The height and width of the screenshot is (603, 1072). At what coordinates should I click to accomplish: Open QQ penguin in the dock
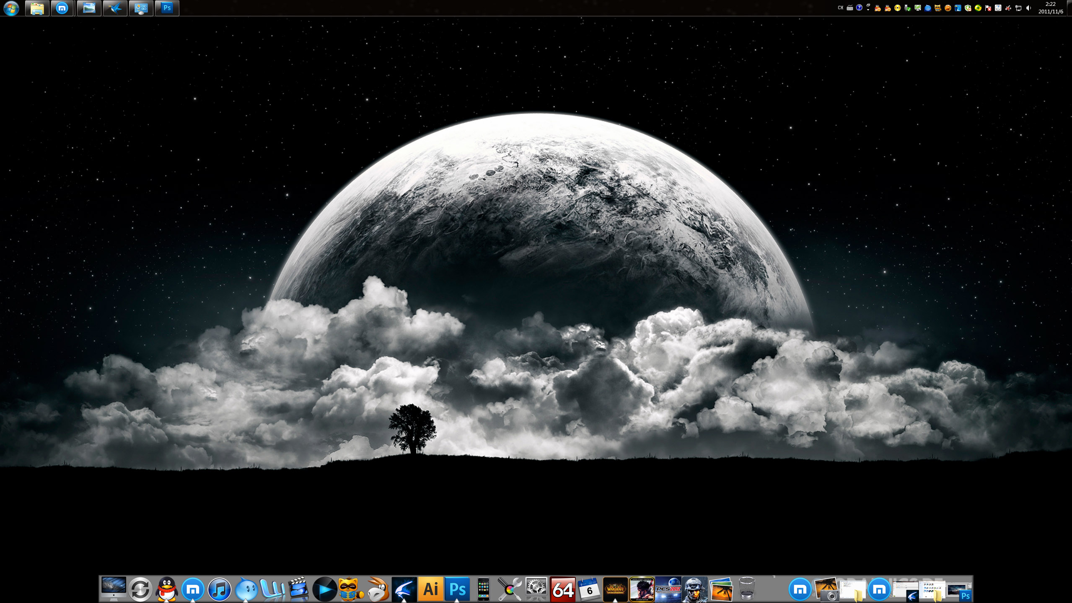[167, 589]
